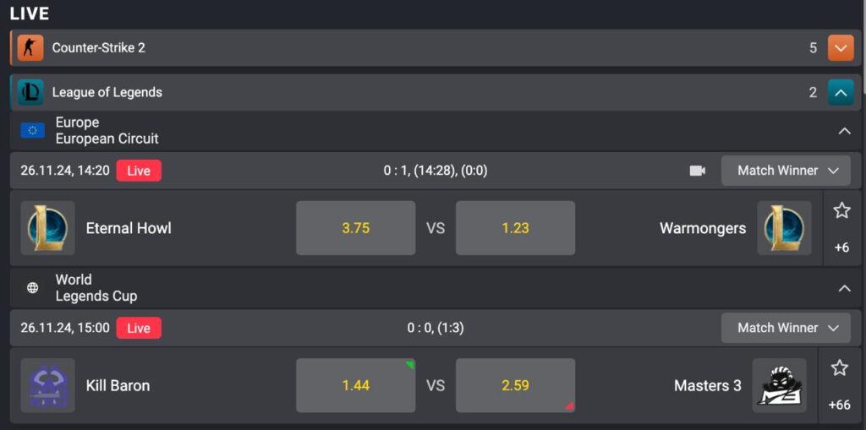This screenshot has width=866, height=430.
Task: Click the Counter-Strike 2 game icon
Action: pyautogui.click(x=30, y=48)
